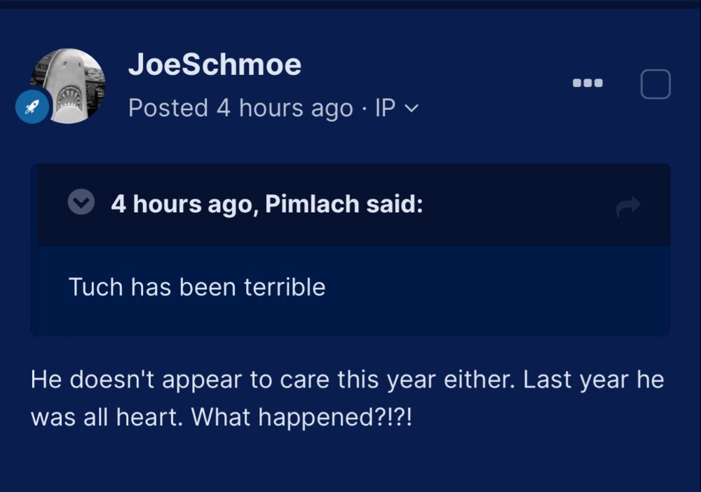Image resolution: width=701 pixels, height=492 pixels.
Task: Open the three-dot post options menu
Action: 587,83
